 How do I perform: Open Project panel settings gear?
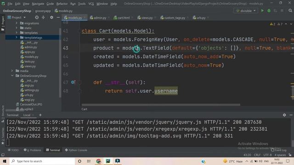click(51, 17)
